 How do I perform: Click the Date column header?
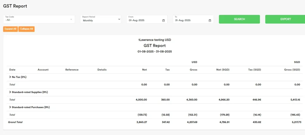click(x=12, y=70)
